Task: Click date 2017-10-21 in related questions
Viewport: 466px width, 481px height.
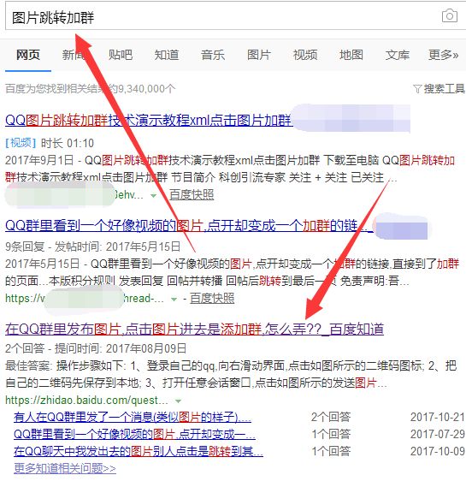Action: tap(437, 417)
